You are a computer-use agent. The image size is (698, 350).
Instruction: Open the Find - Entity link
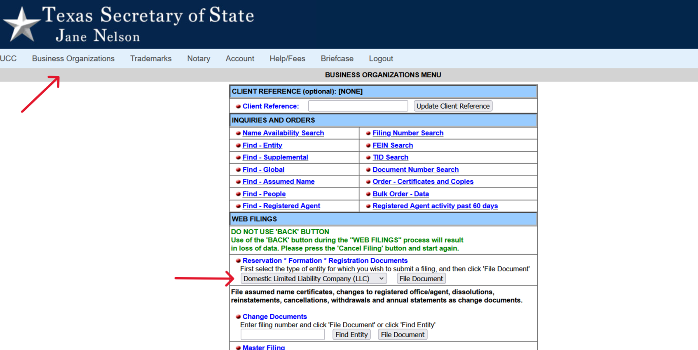262,145
